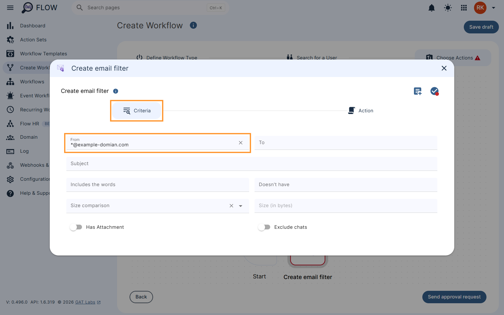
Task: Click the Recurring Workflow clock icon
Action: pos(10,110)
